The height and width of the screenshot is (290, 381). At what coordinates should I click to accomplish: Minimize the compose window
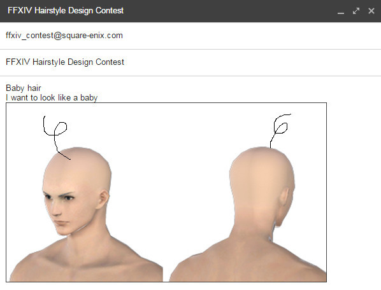[x=341, y=11]
